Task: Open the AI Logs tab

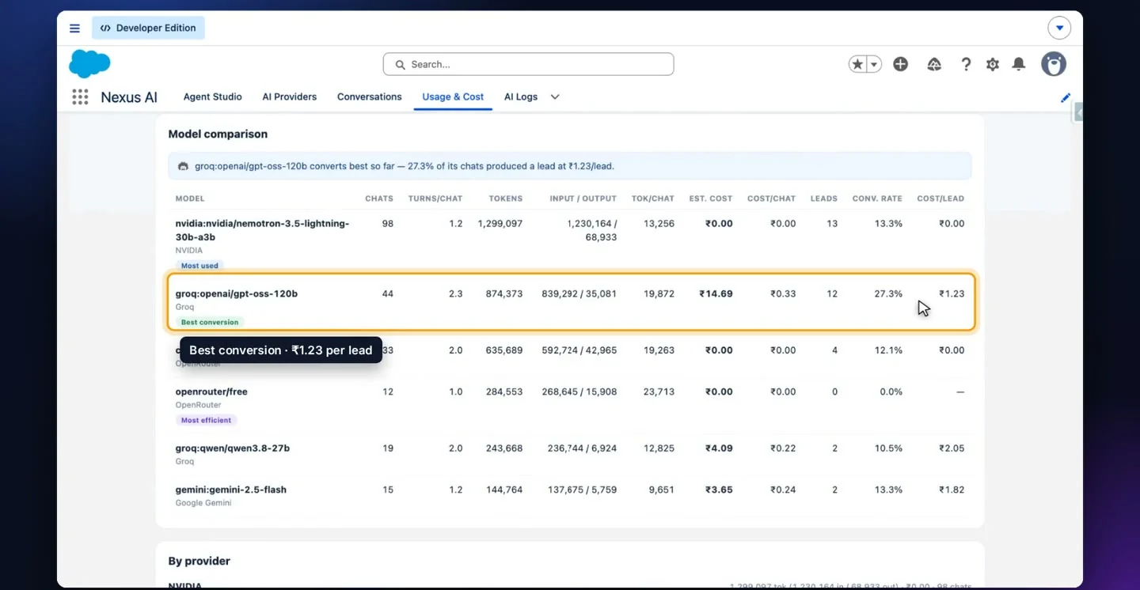Action: click(521, 96)
